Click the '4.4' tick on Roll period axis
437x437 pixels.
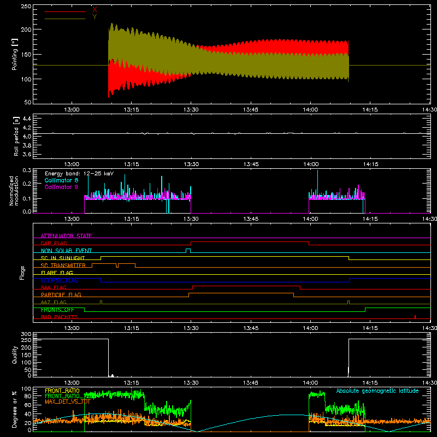[x=27, y=119]
